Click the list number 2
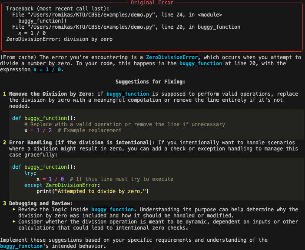 point(4,143)
